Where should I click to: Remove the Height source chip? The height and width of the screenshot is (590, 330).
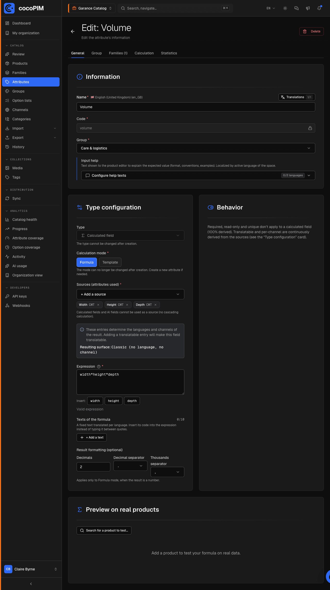click(x=127, y=305)
